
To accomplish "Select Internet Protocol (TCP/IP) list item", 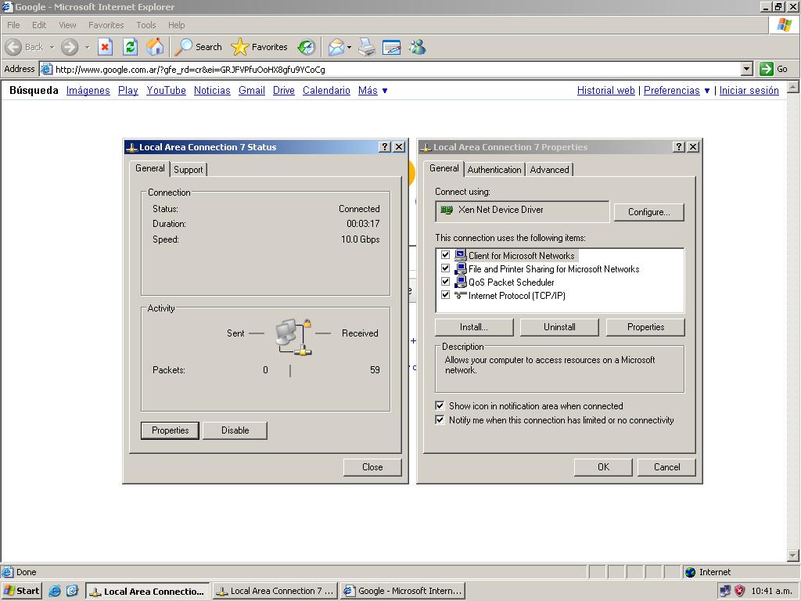I will click(516, 296).
